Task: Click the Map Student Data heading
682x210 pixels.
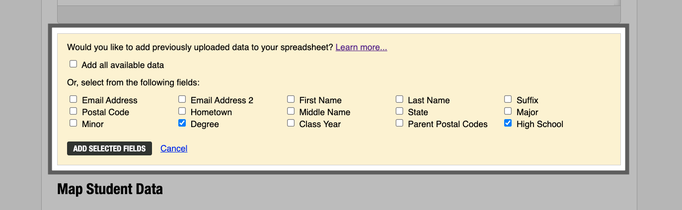Action: click(110, 189)
